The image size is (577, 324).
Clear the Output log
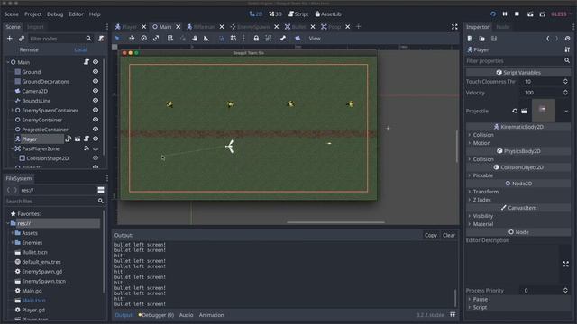coord(449,235)
